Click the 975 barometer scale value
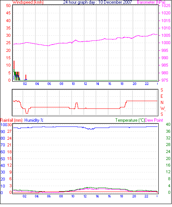 pos(165,80)
